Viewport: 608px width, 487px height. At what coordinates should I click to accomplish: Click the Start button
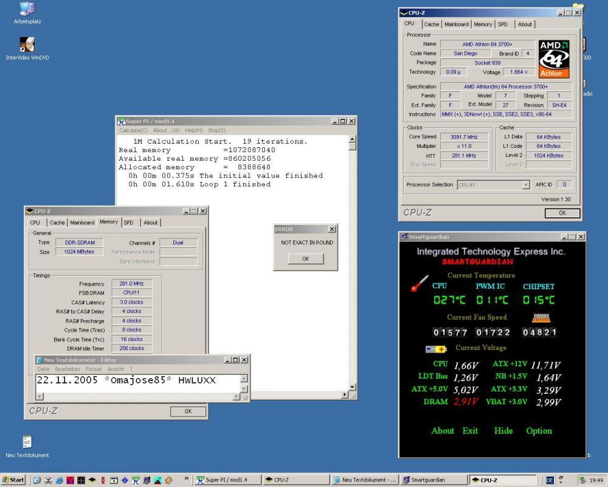[x=13, y=480]
